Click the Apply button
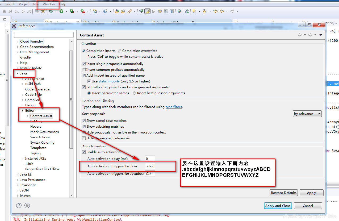The width and height of the screenshot is (339, 221). [311, 193]
